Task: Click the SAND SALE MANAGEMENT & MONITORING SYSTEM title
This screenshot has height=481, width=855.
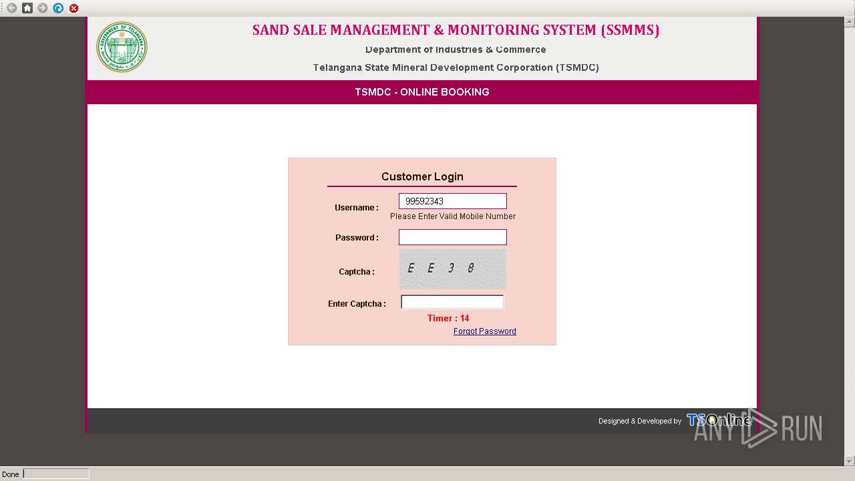Action: 456,30
